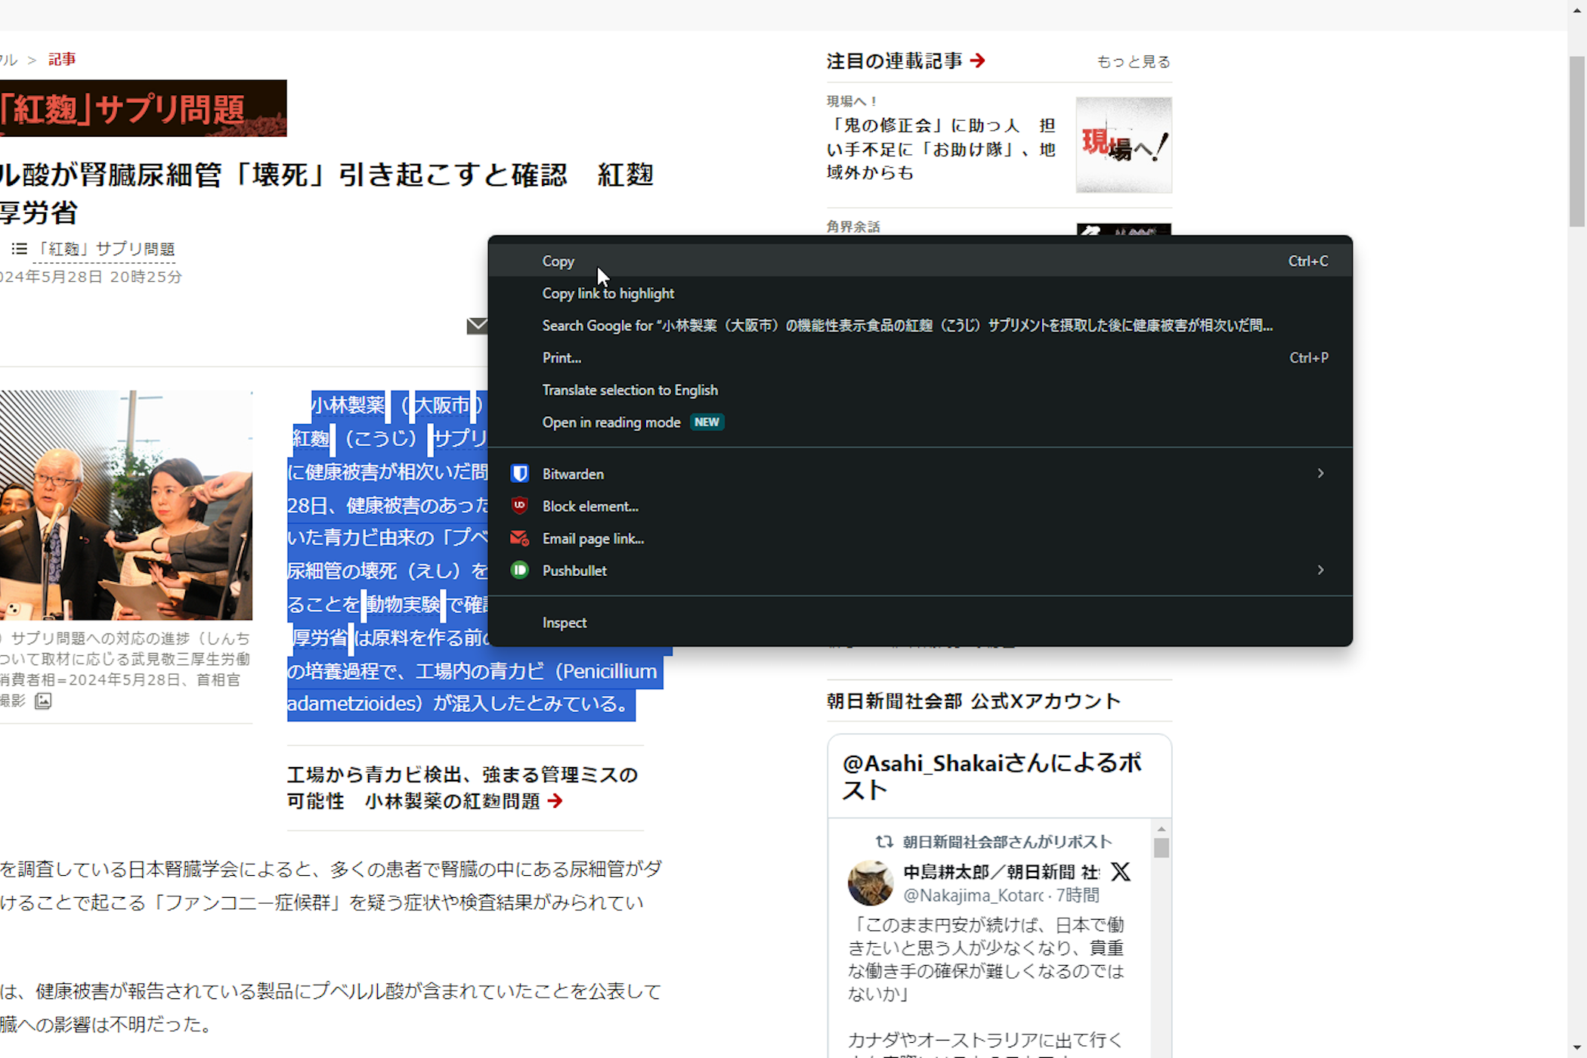1587x1058 pixels.
Task: Choose Copy link to highlight
Action: tap(920, 293)
